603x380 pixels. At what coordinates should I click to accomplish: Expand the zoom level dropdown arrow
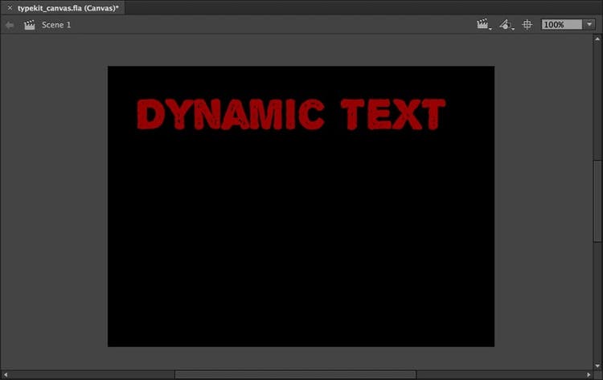point(589,25)
